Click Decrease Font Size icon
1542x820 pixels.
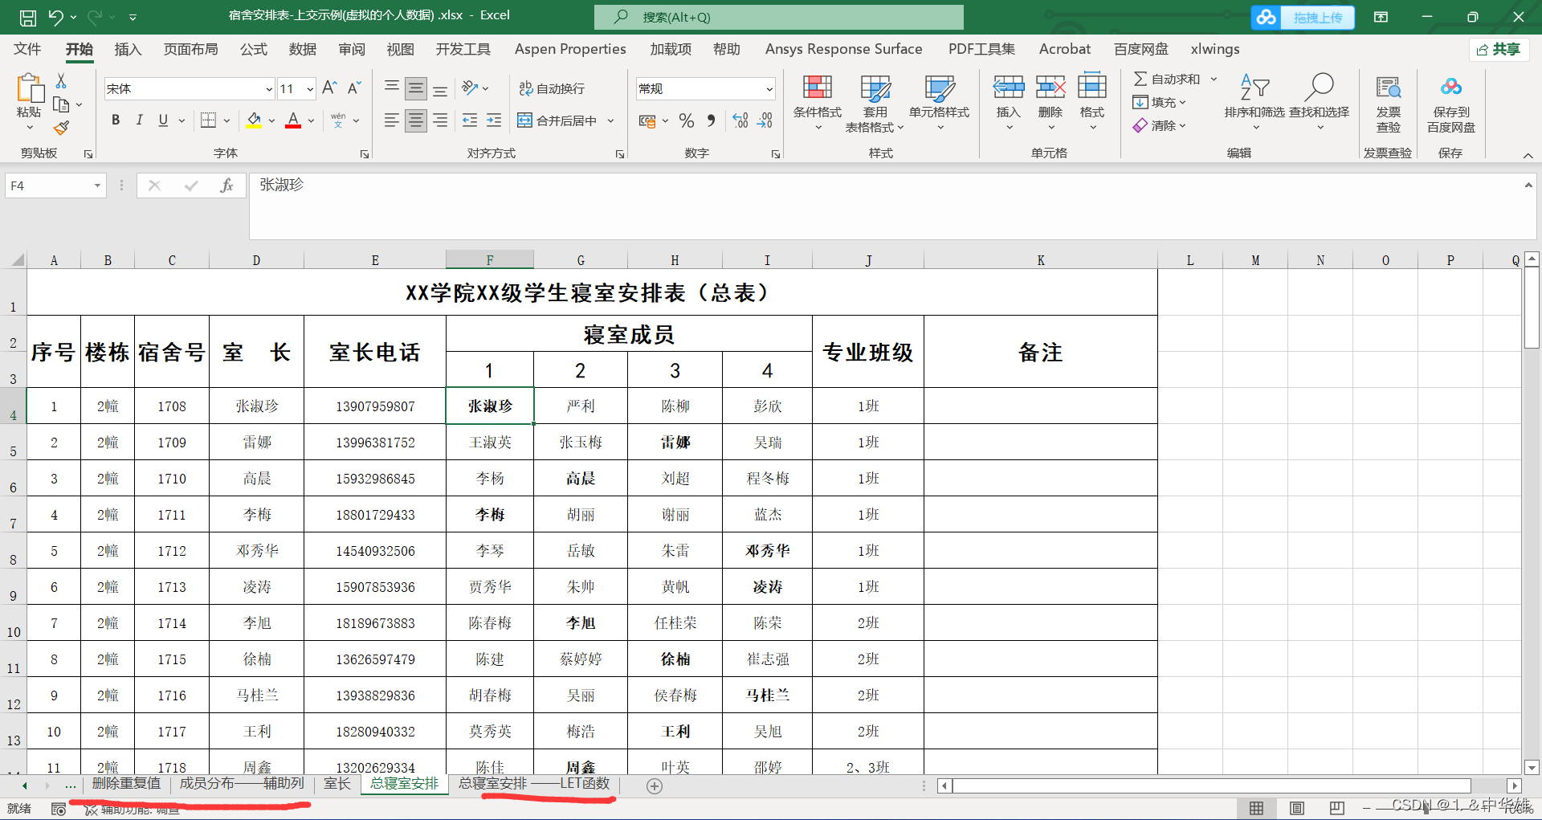point(354,88)
